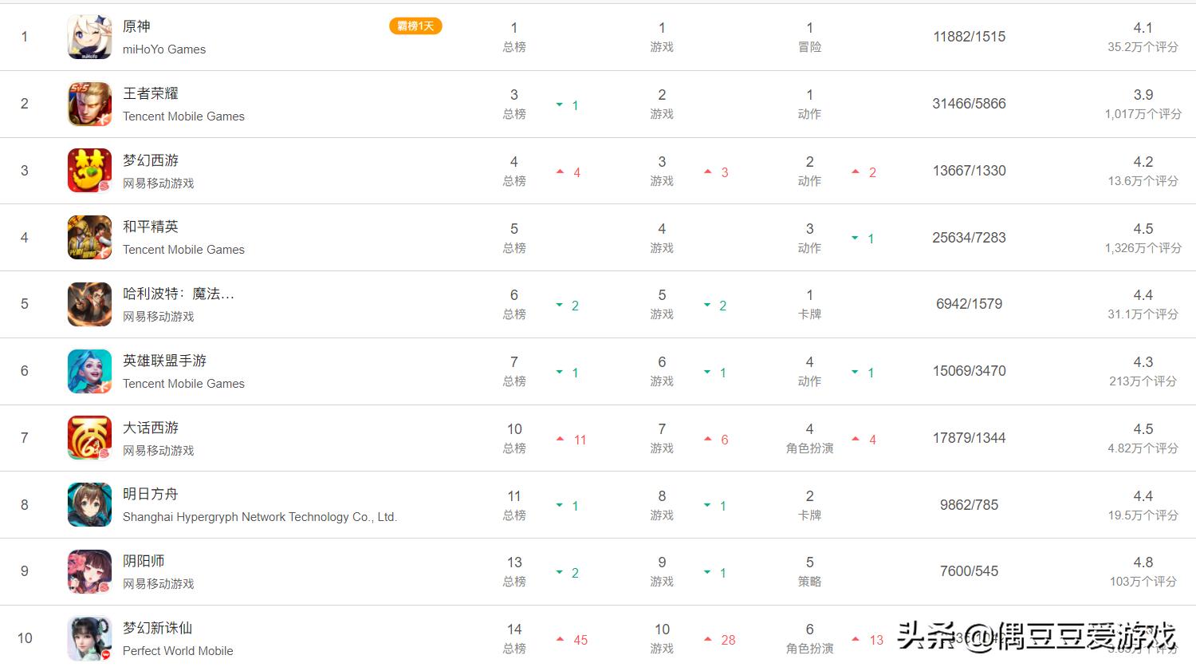Click the 4.82万个评分 rating count
Screen dimensions: 1196x671
coord(1143,448)
